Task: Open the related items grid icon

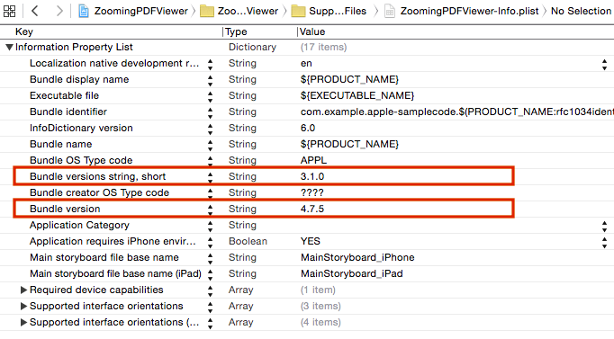Action: click(x=9, y=11)
